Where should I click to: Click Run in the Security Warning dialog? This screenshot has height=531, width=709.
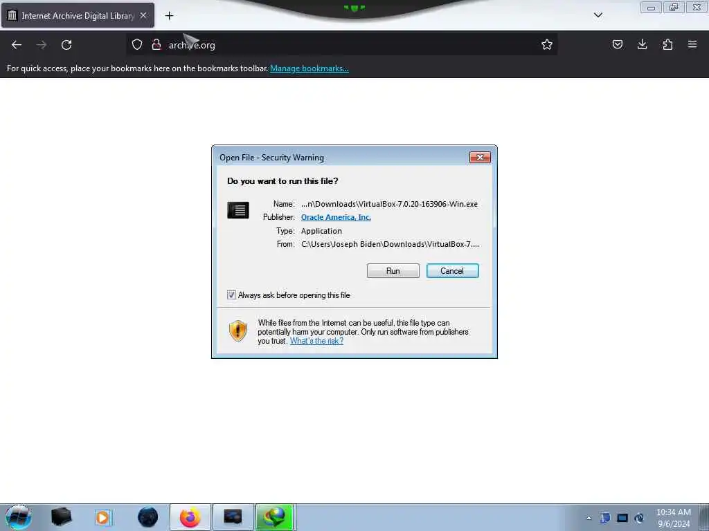click(x=393, y=271)
